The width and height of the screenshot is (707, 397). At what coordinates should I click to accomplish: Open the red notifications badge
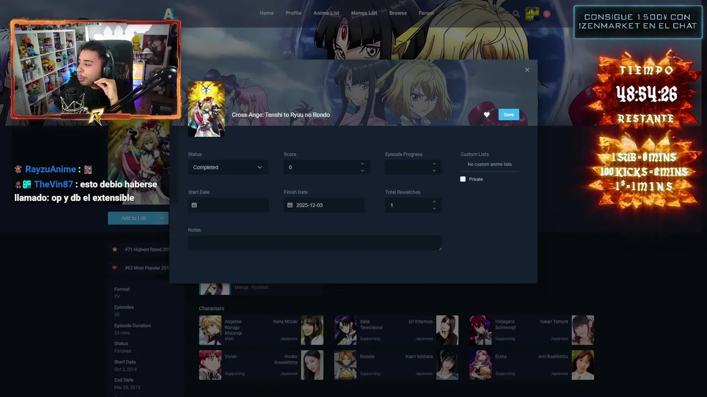tap(547, 14)
